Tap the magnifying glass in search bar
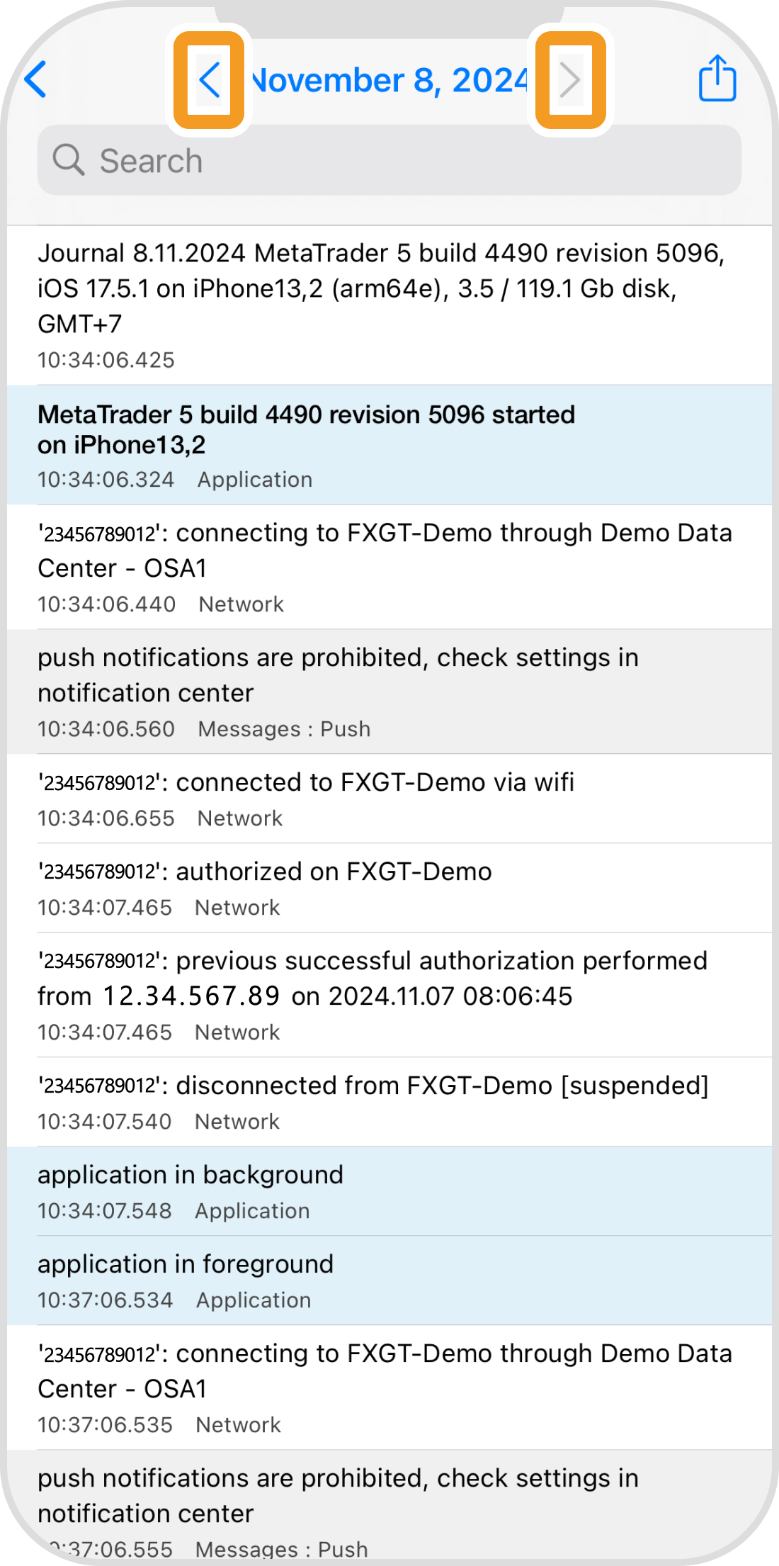 (x=69, y=160)
